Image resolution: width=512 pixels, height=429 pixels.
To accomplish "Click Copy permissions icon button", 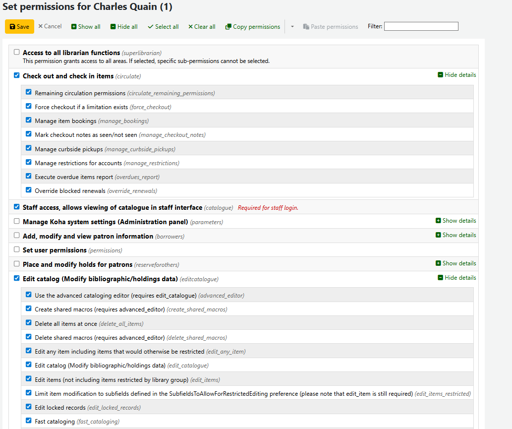I will click(x=253, y=27).
